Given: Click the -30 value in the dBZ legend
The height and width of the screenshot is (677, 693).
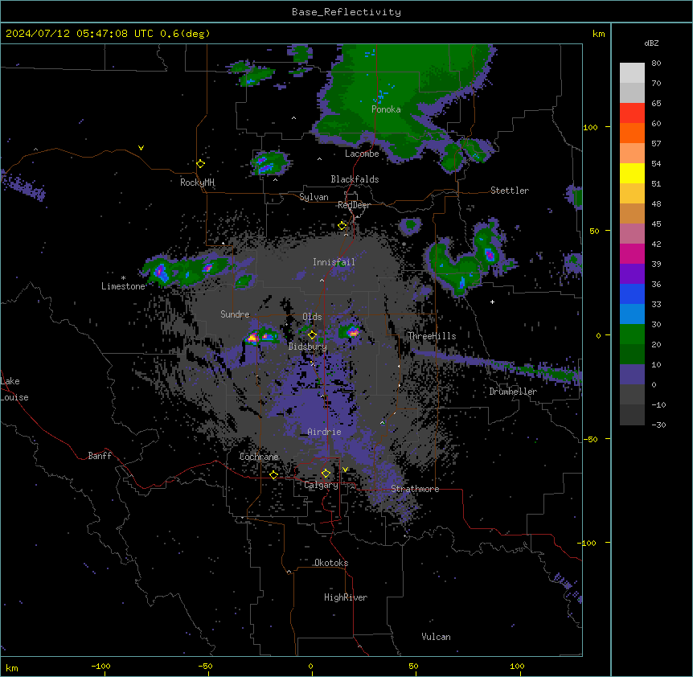Looking at the screenshot, I should 658,425.
